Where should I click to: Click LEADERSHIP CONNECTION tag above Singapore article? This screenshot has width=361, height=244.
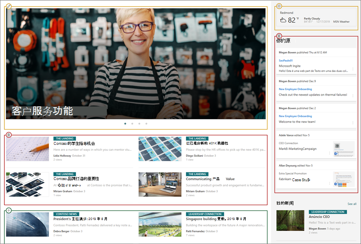(x=205, y=214)
